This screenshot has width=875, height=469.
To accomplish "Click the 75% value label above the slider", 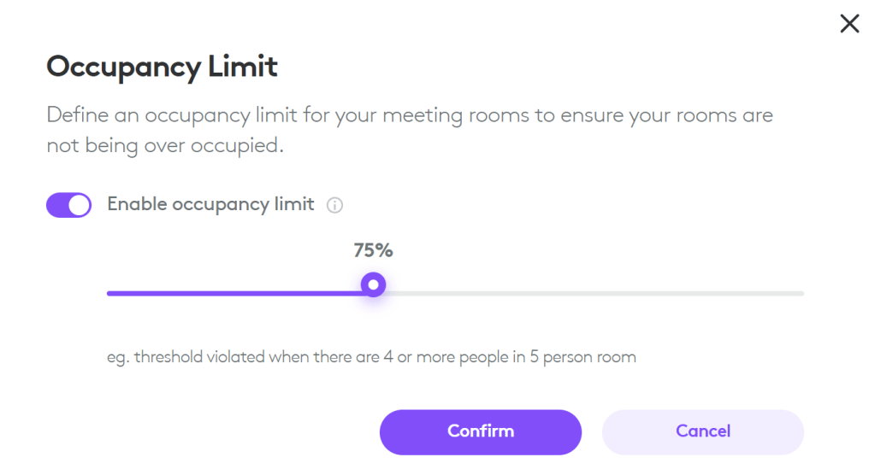I will click(x=373, y=250).
